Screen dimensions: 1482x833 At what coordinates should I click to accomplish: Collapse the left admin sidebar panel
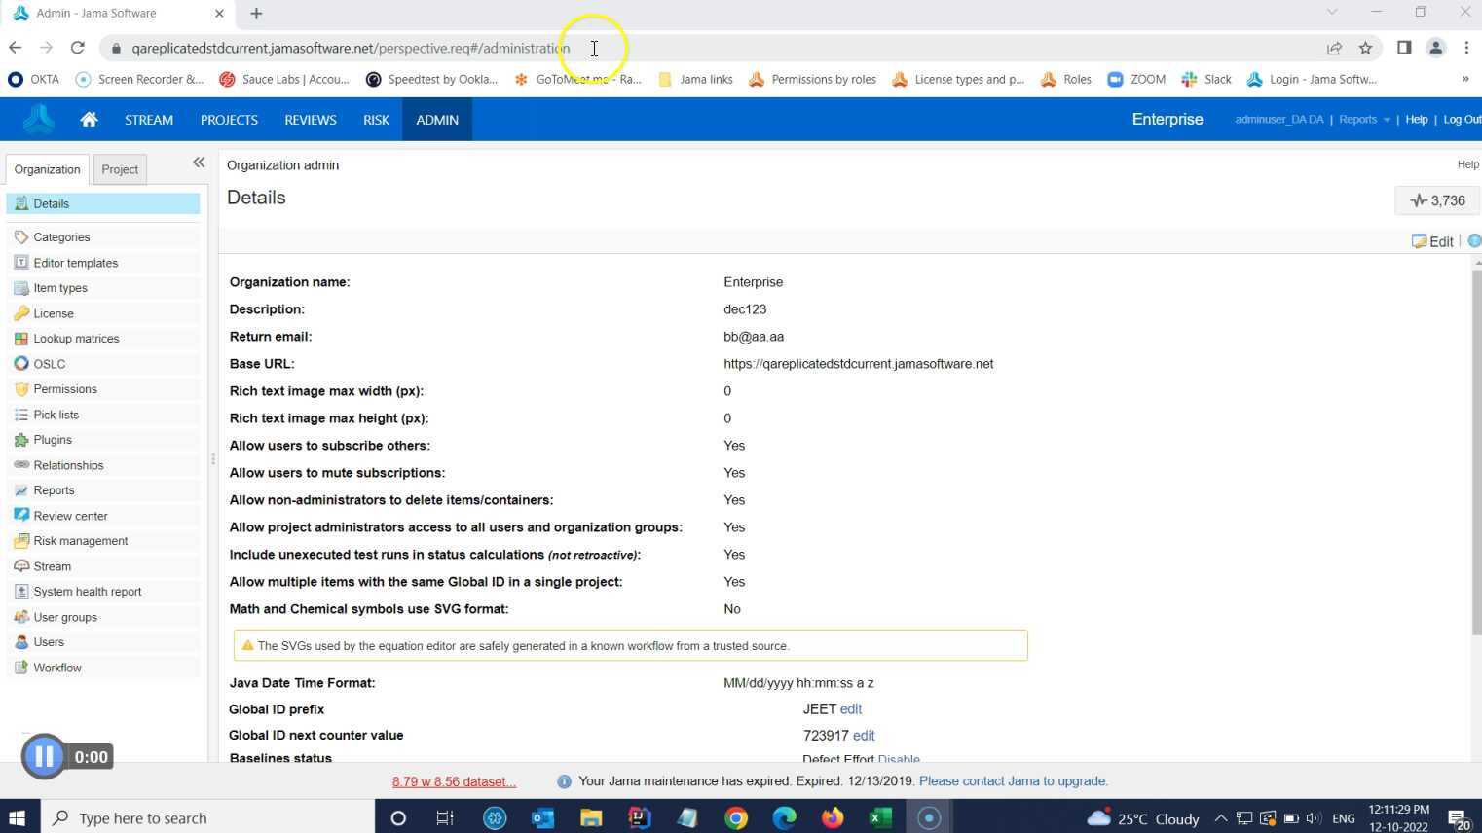coord(199,163)
